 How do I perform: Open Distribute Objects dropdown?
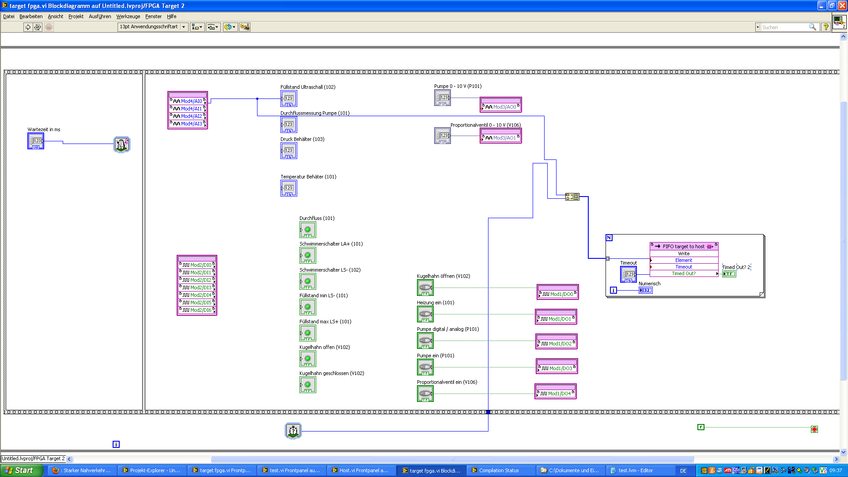coord(213,27)
